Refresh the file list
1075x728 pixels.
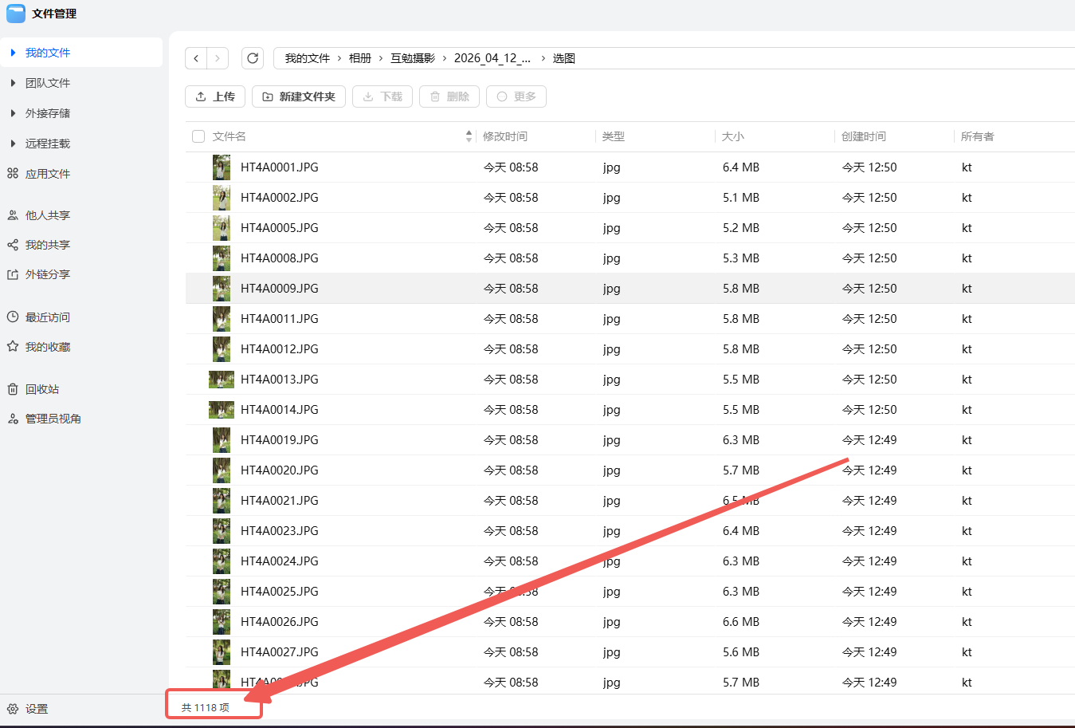coord(253,58)
